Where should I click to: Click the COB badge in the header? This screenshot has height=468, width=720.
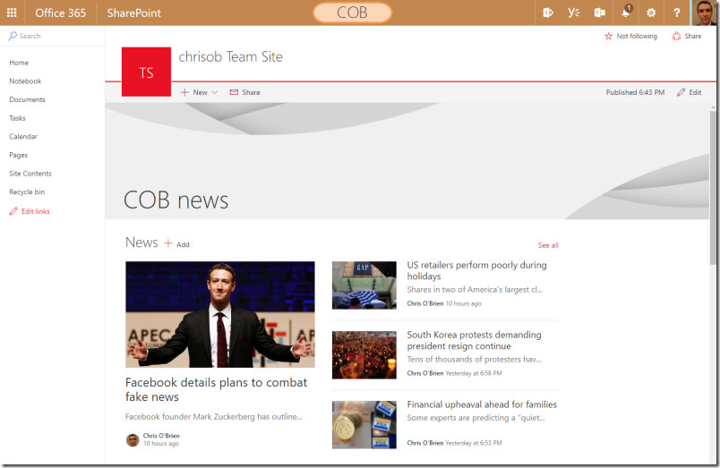coord(352,13)
